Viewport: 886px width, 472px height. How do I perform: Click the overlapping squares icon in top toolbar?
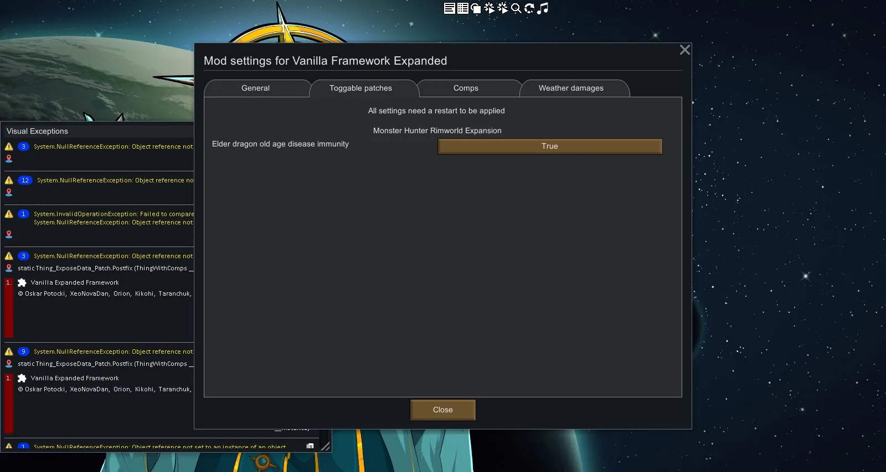[x=476, y=8]
